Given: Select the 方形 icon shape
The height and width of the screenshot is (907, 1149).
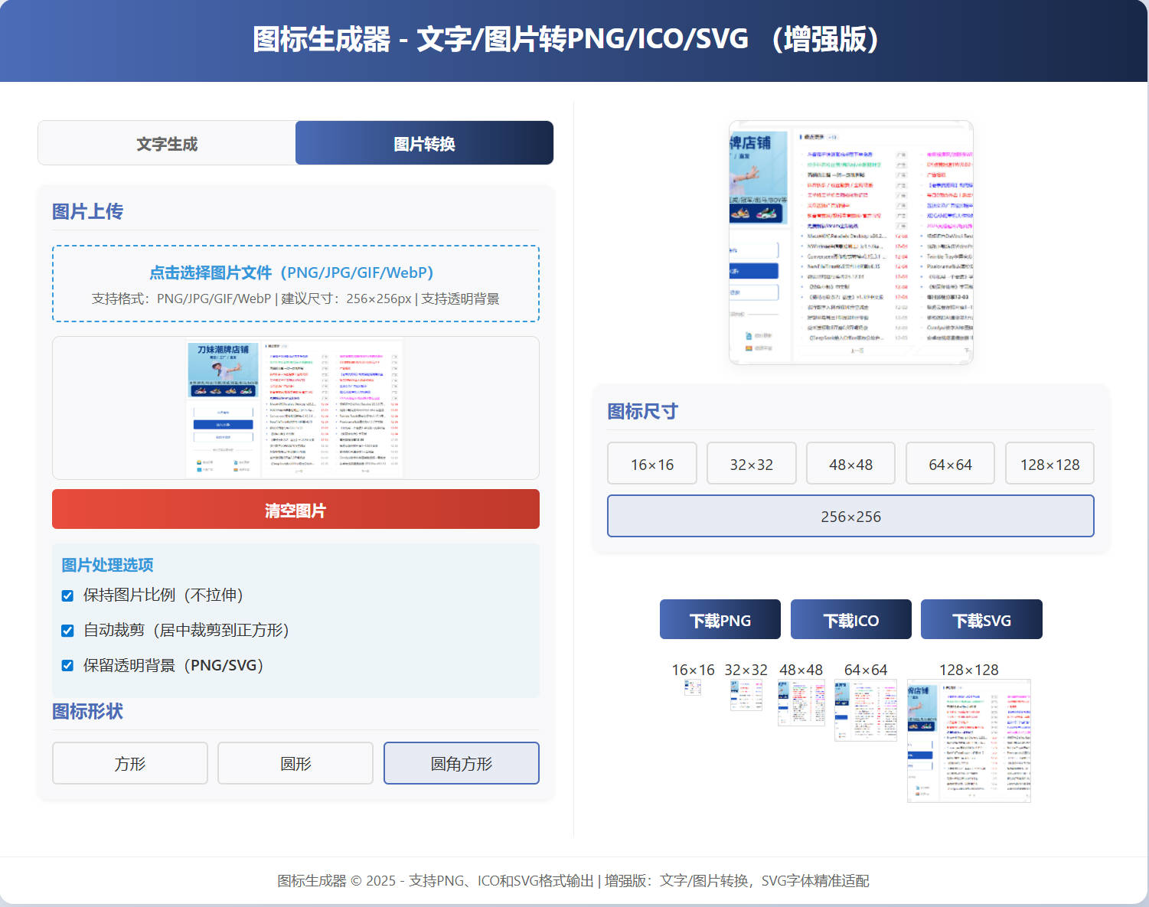Looking at the screenshot, I should coord(129,763).
